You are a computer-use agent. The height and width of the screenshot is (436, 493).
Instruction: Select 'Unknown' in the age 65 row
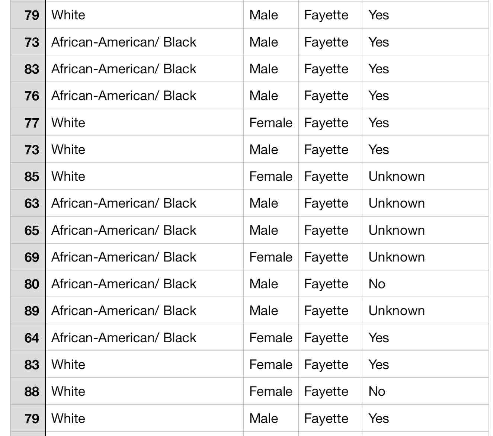tap(397, 230)
